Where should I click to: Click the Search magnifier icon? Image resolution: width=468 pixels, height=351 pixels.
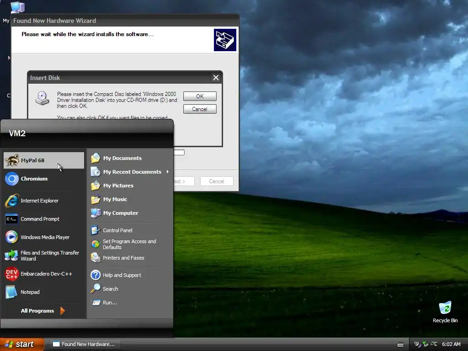click(x=96, y=289)
